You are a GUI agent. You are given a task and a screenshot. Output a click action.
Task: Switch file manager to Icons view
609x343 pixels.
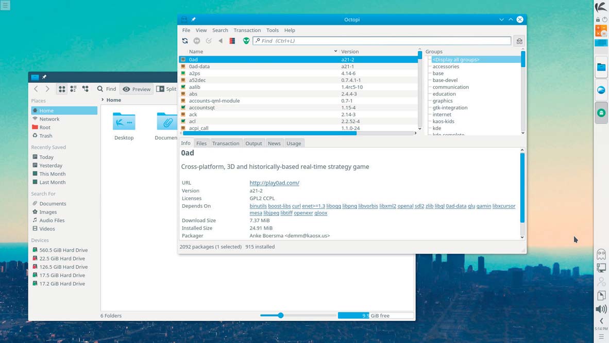[x=62, y=89]
